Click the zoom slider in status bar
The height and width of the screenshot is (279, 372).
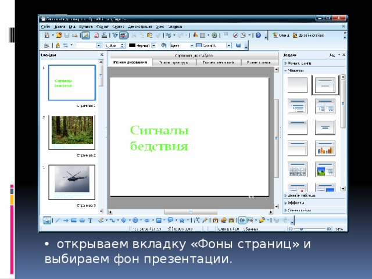(310, 229)
